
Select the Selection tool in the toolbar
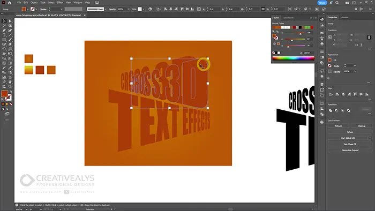coord(4,21)
